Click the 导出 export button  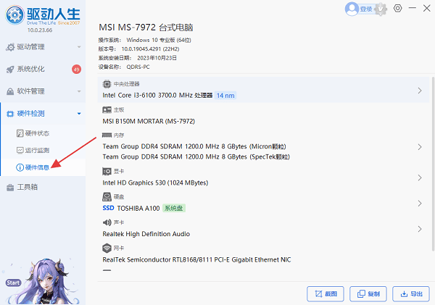click(410, 293)
